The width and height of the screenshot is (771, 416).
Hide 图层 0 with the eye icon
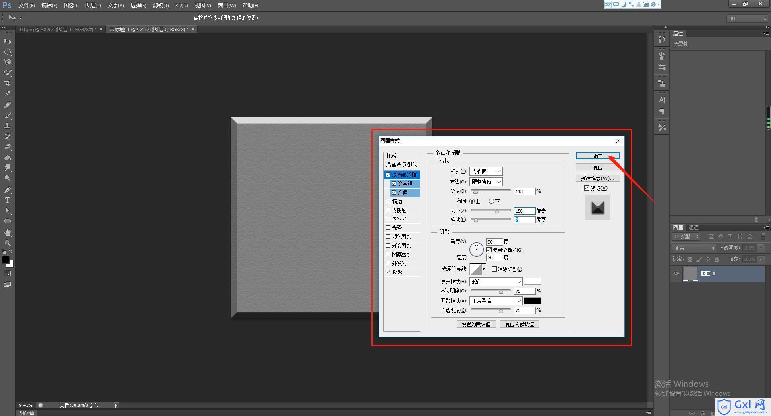click(676, 274)
